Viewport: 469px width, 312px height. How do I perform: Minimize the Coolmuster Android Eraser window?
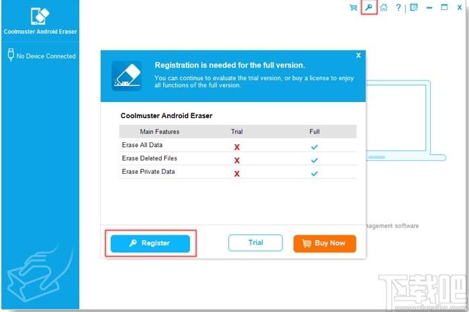pos(429,8)
